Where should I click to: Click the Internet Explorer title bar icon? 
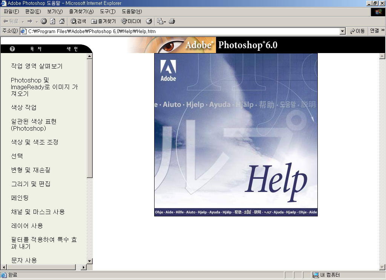coord(3,3)
